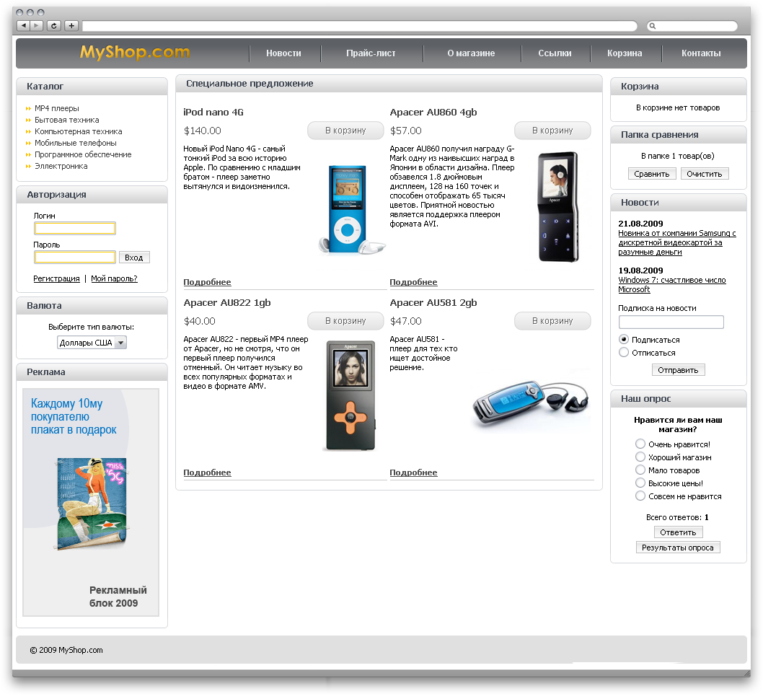The image size is (763, 699).
Task: Select the Подписаться radio button
Action: (x=624, y=339)
